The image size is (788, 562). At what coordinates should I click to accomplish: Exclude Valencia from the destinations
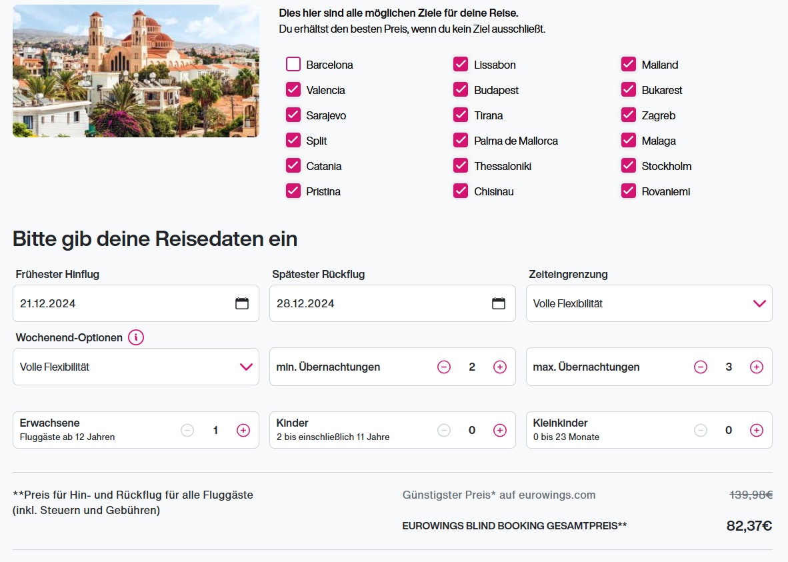click(x=293, y=89)
